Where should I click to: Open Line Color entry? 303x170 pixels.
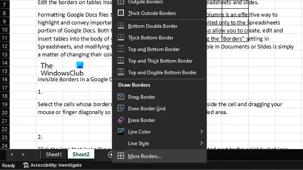159,132
